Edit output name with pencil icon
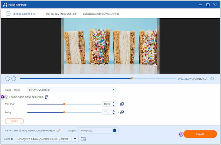The width and height of the screenshot is (221, 145). (x=59, y=131)
